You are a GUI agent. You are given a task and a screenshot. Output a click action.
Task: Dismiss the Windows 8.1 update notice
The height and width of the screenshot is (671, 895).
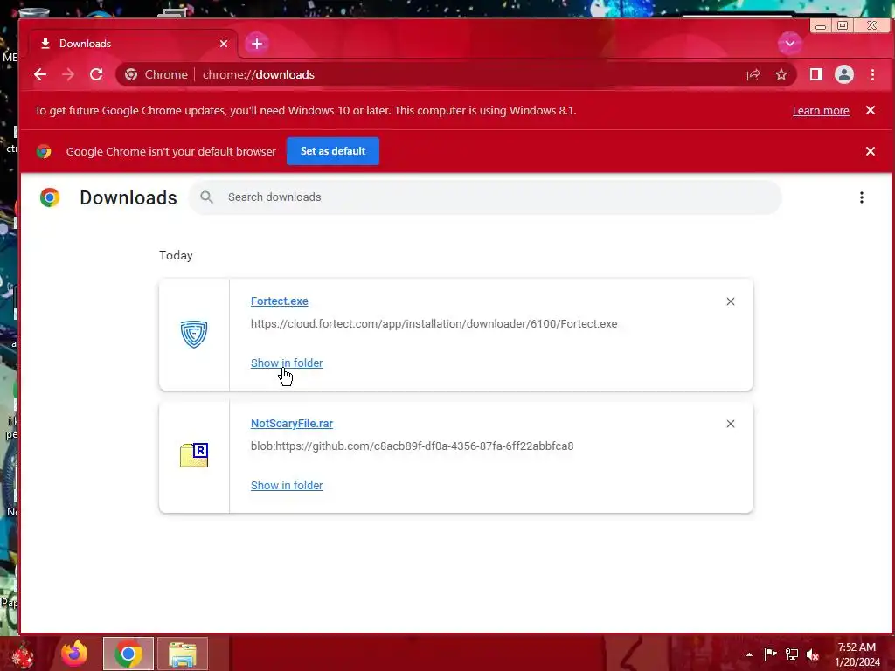pyautogui.click(x=870, y=111)
